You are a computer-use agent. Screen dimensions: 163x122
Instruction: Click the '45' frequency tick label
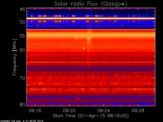22,9
